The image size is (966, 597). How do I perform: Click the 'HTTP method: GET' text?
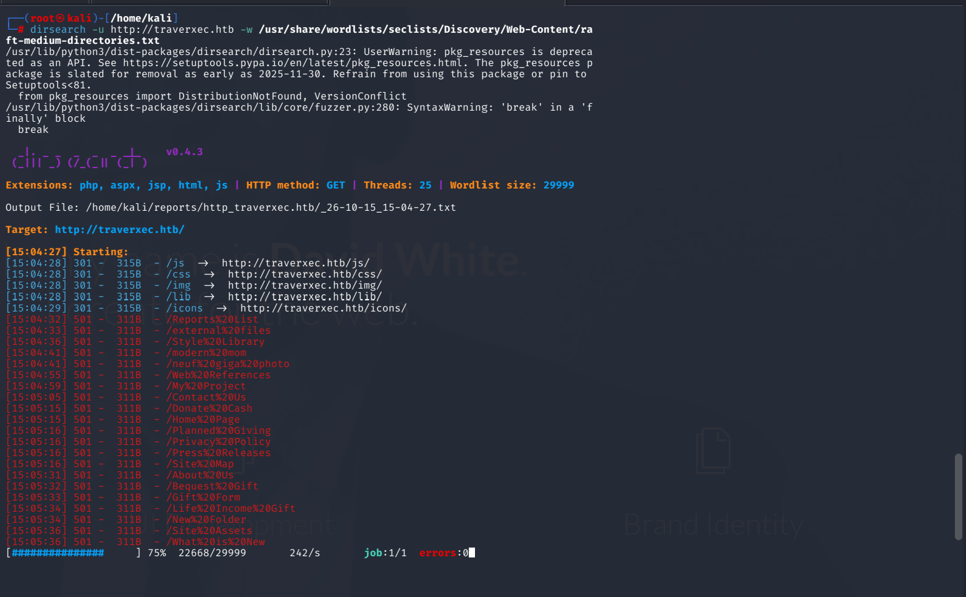pyautogui.click(x=296, y=185)
